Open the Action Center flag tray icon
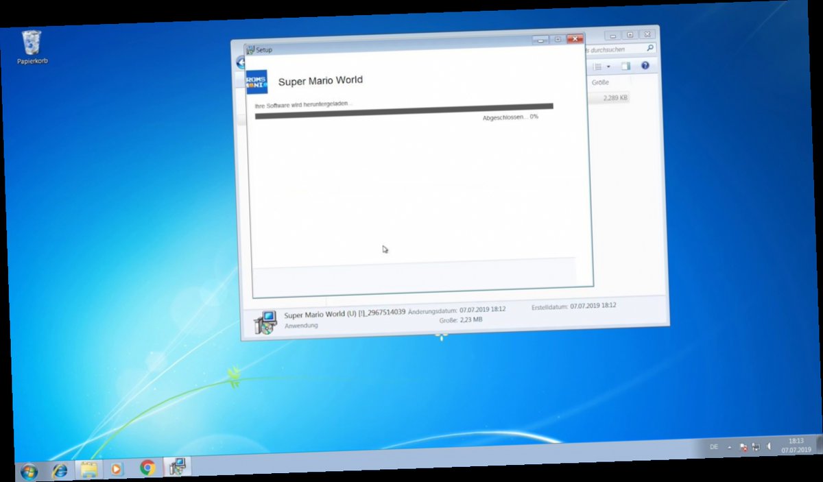 tap(743, 447)
